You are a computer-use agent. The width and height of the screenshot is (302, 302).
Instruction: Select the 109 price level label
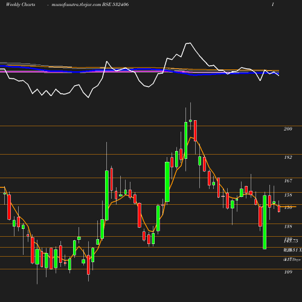(288, 272)
